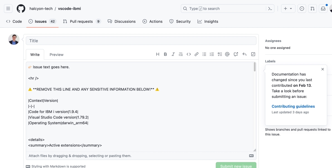Mention a user with the @ icon
This screenshot has height=168, width=332.
pyautogui.click(x=227, y=54)
